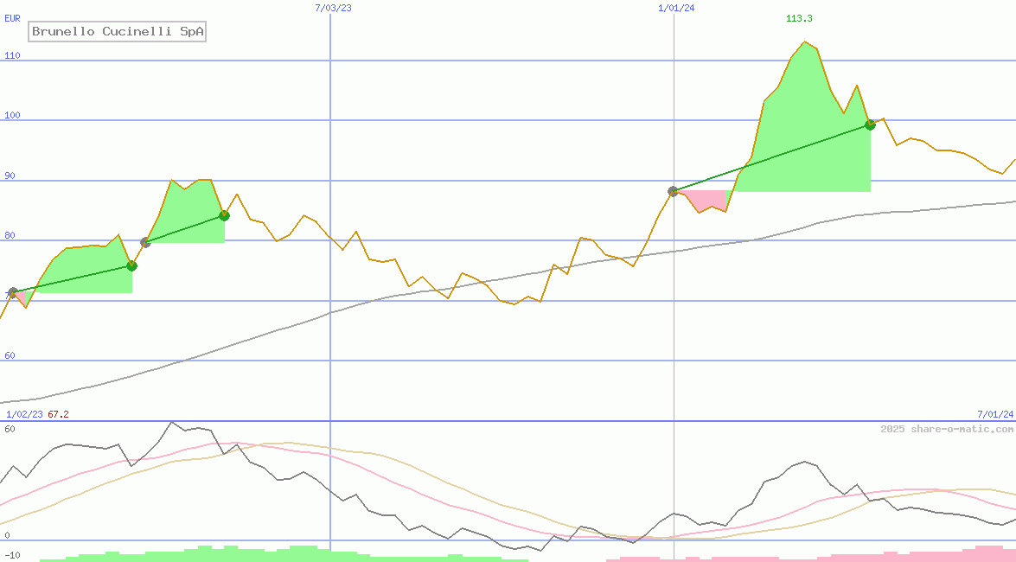1016x562 pixels.
Task: Click the green exit marker ending the first trade
Action: pos(132,265)
